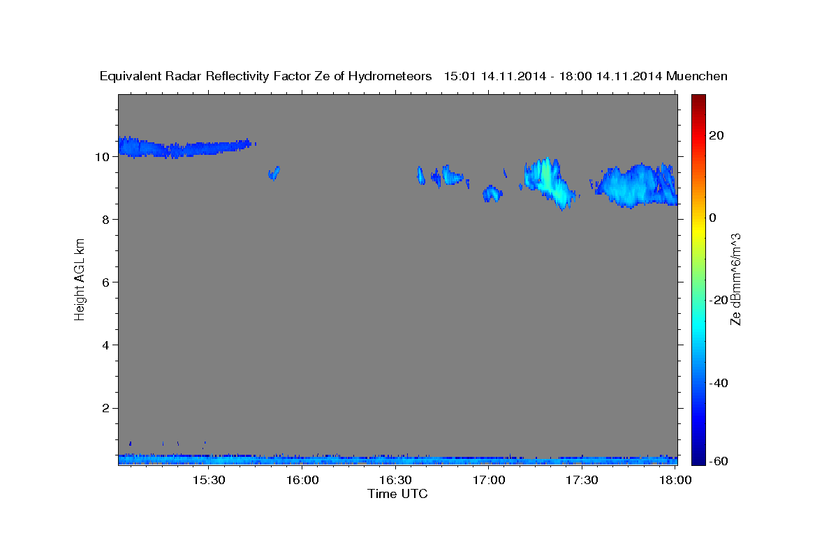Click the dark blue bottom of the colorbar
The width and height of the screenshot is (838, 558).
(x=698, y=459)
